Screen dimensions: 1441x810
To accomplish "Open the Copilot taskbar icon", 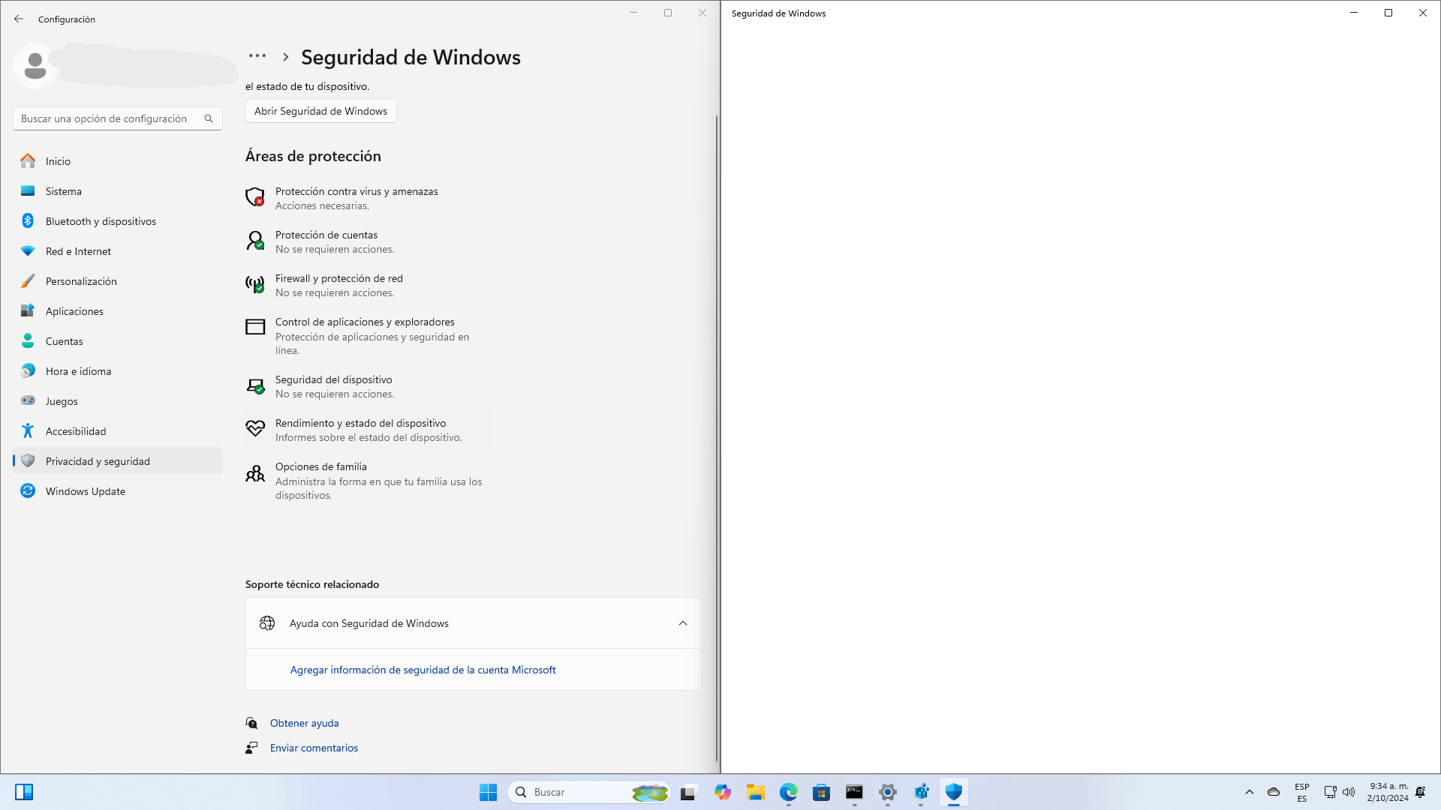I will click(x=723, y=792).
